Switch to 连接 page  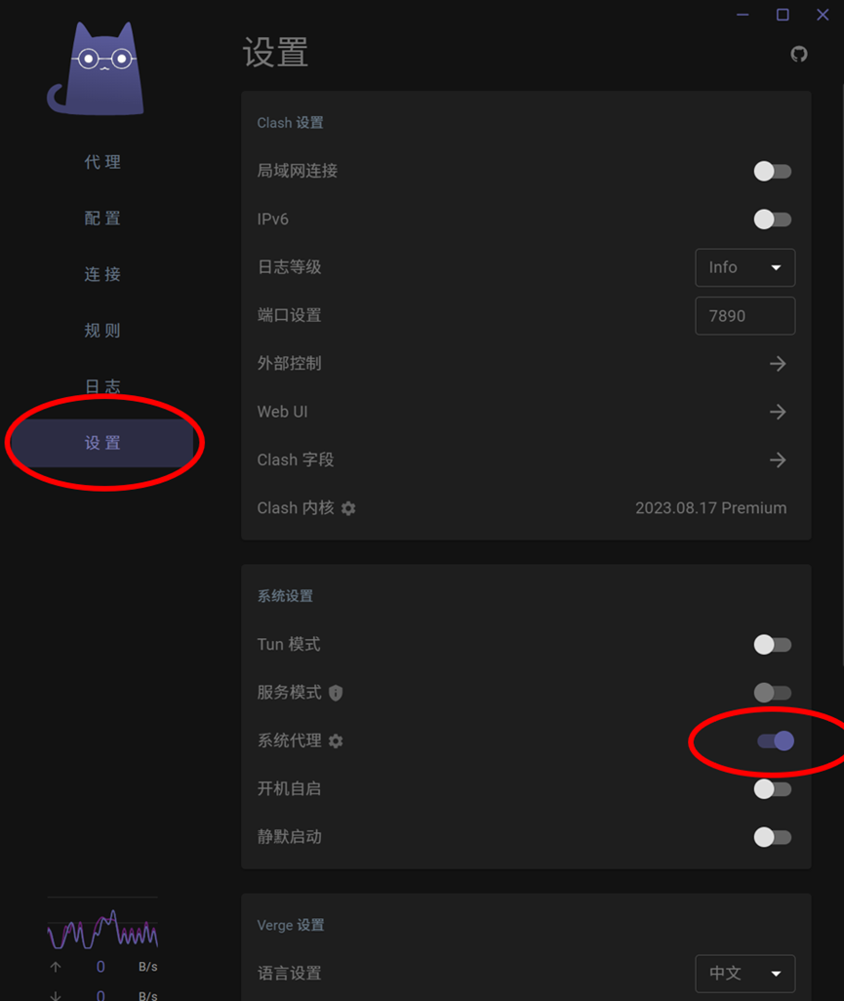[x=102, y=274]
